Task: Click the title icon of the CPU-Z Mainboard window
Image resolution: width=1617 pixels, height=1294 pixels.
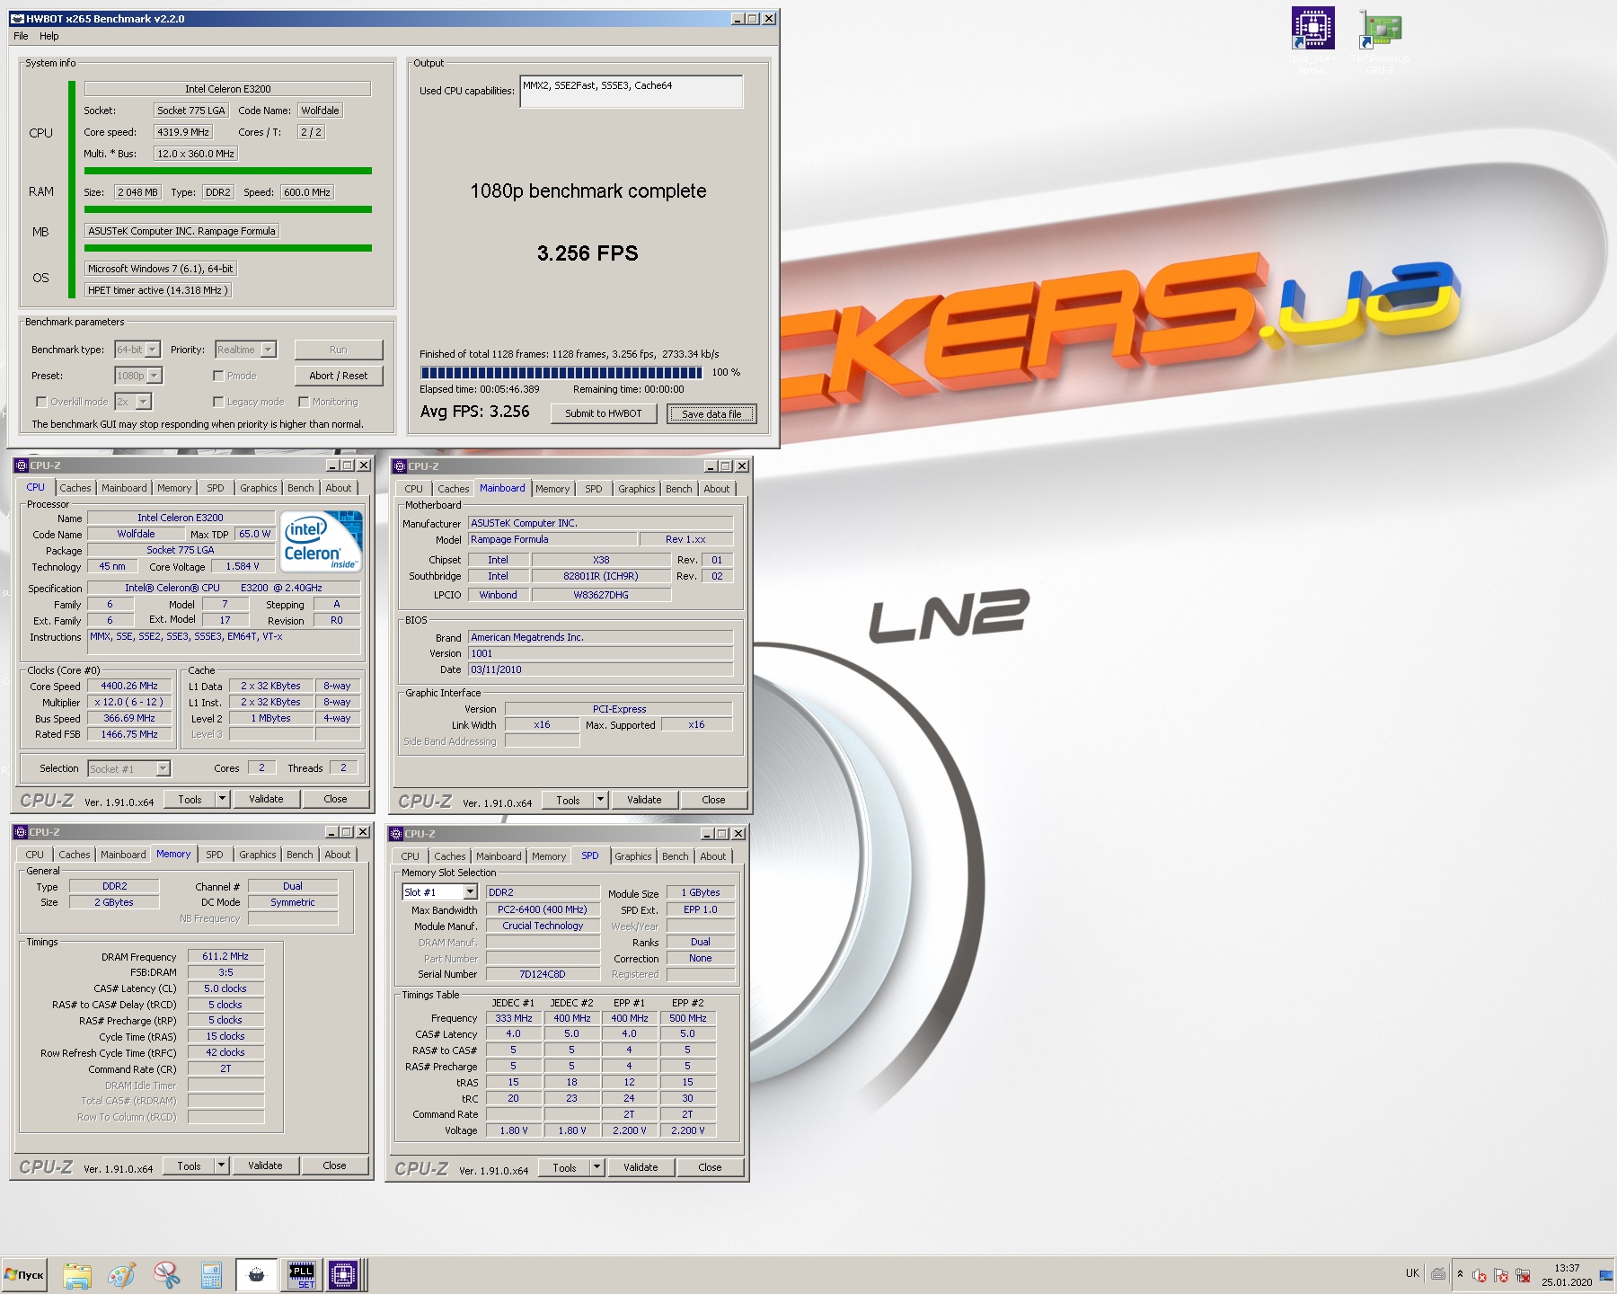Action: [x=400, y=466]
